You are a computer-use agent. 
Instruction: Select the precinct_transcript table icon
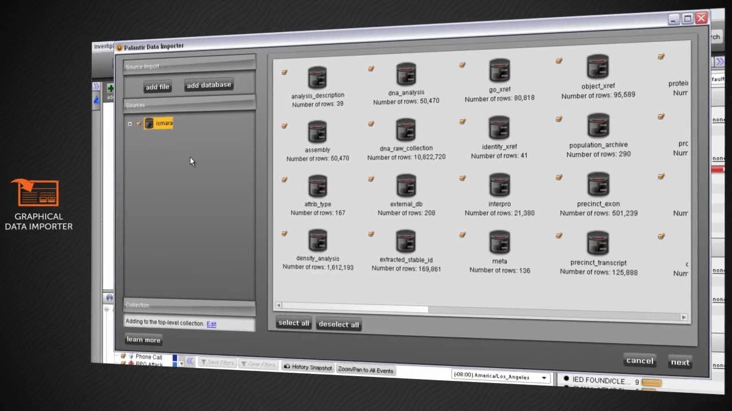[x=598, y=244]
